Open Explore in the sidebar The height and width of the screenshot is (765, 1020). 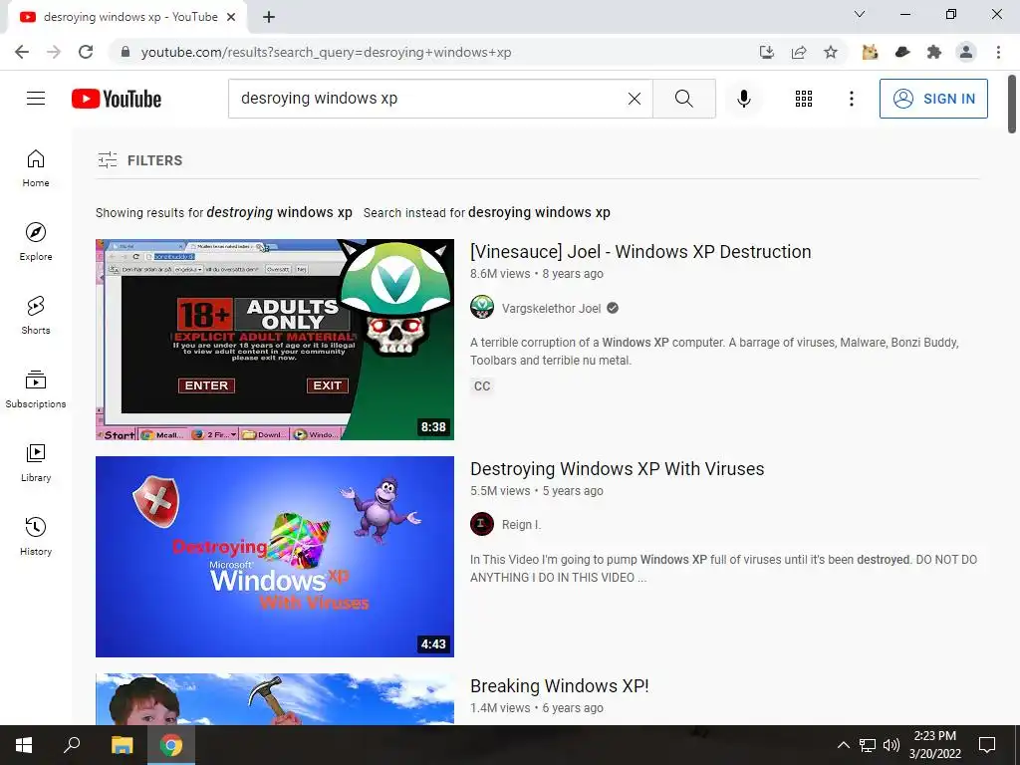pos(36,241)
